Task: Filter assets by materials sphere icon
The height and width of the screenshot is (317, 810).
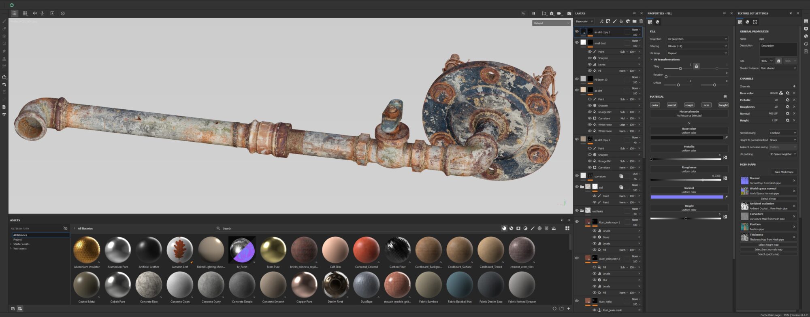Action: [504, 228]
